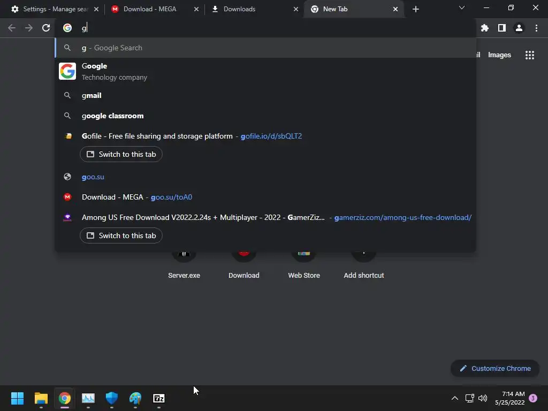Pick the gmail search suggestion
The height and width of the screenshot is (411, 548).
(x=265, y=95)
